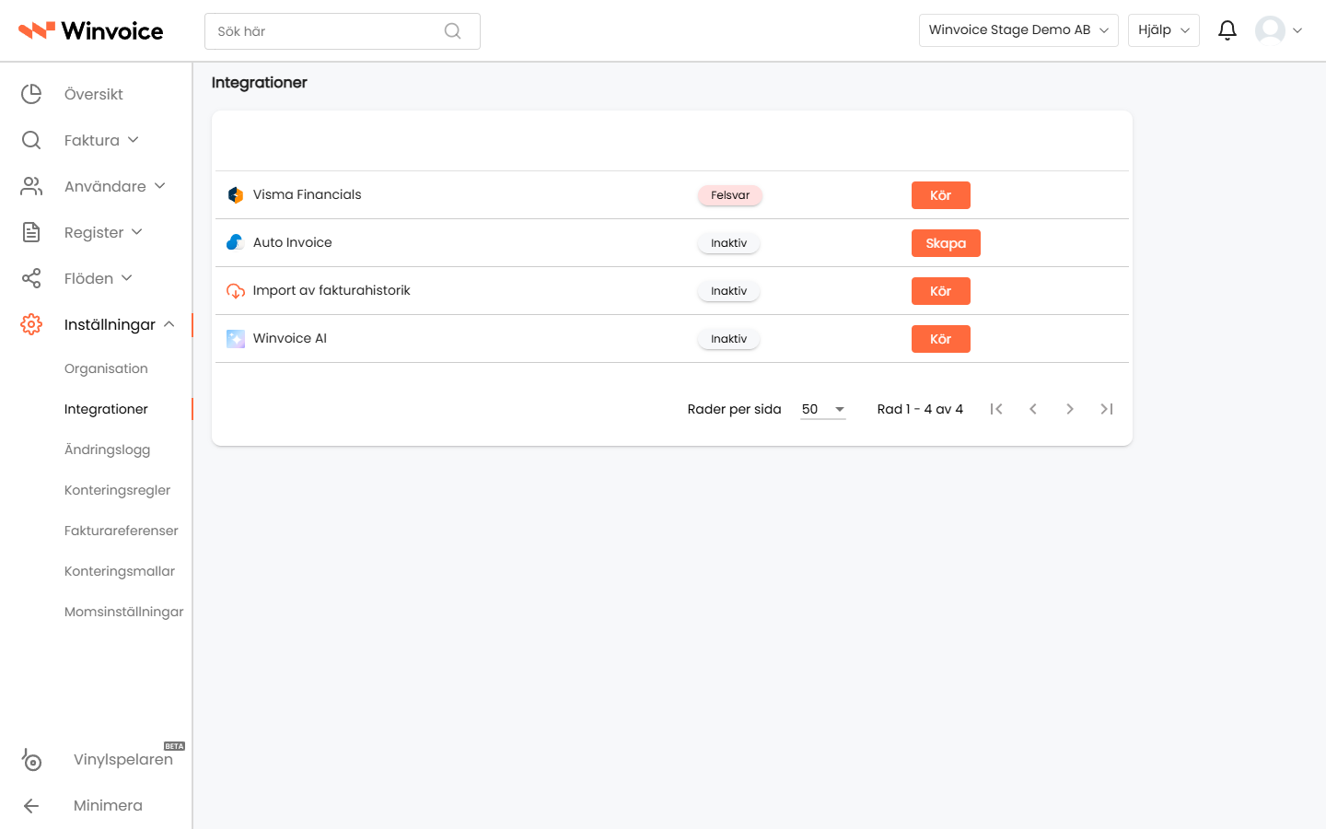Click the Integrationer page heading
This screenshot has width=1326, height=829.
[x=260, y=83]
